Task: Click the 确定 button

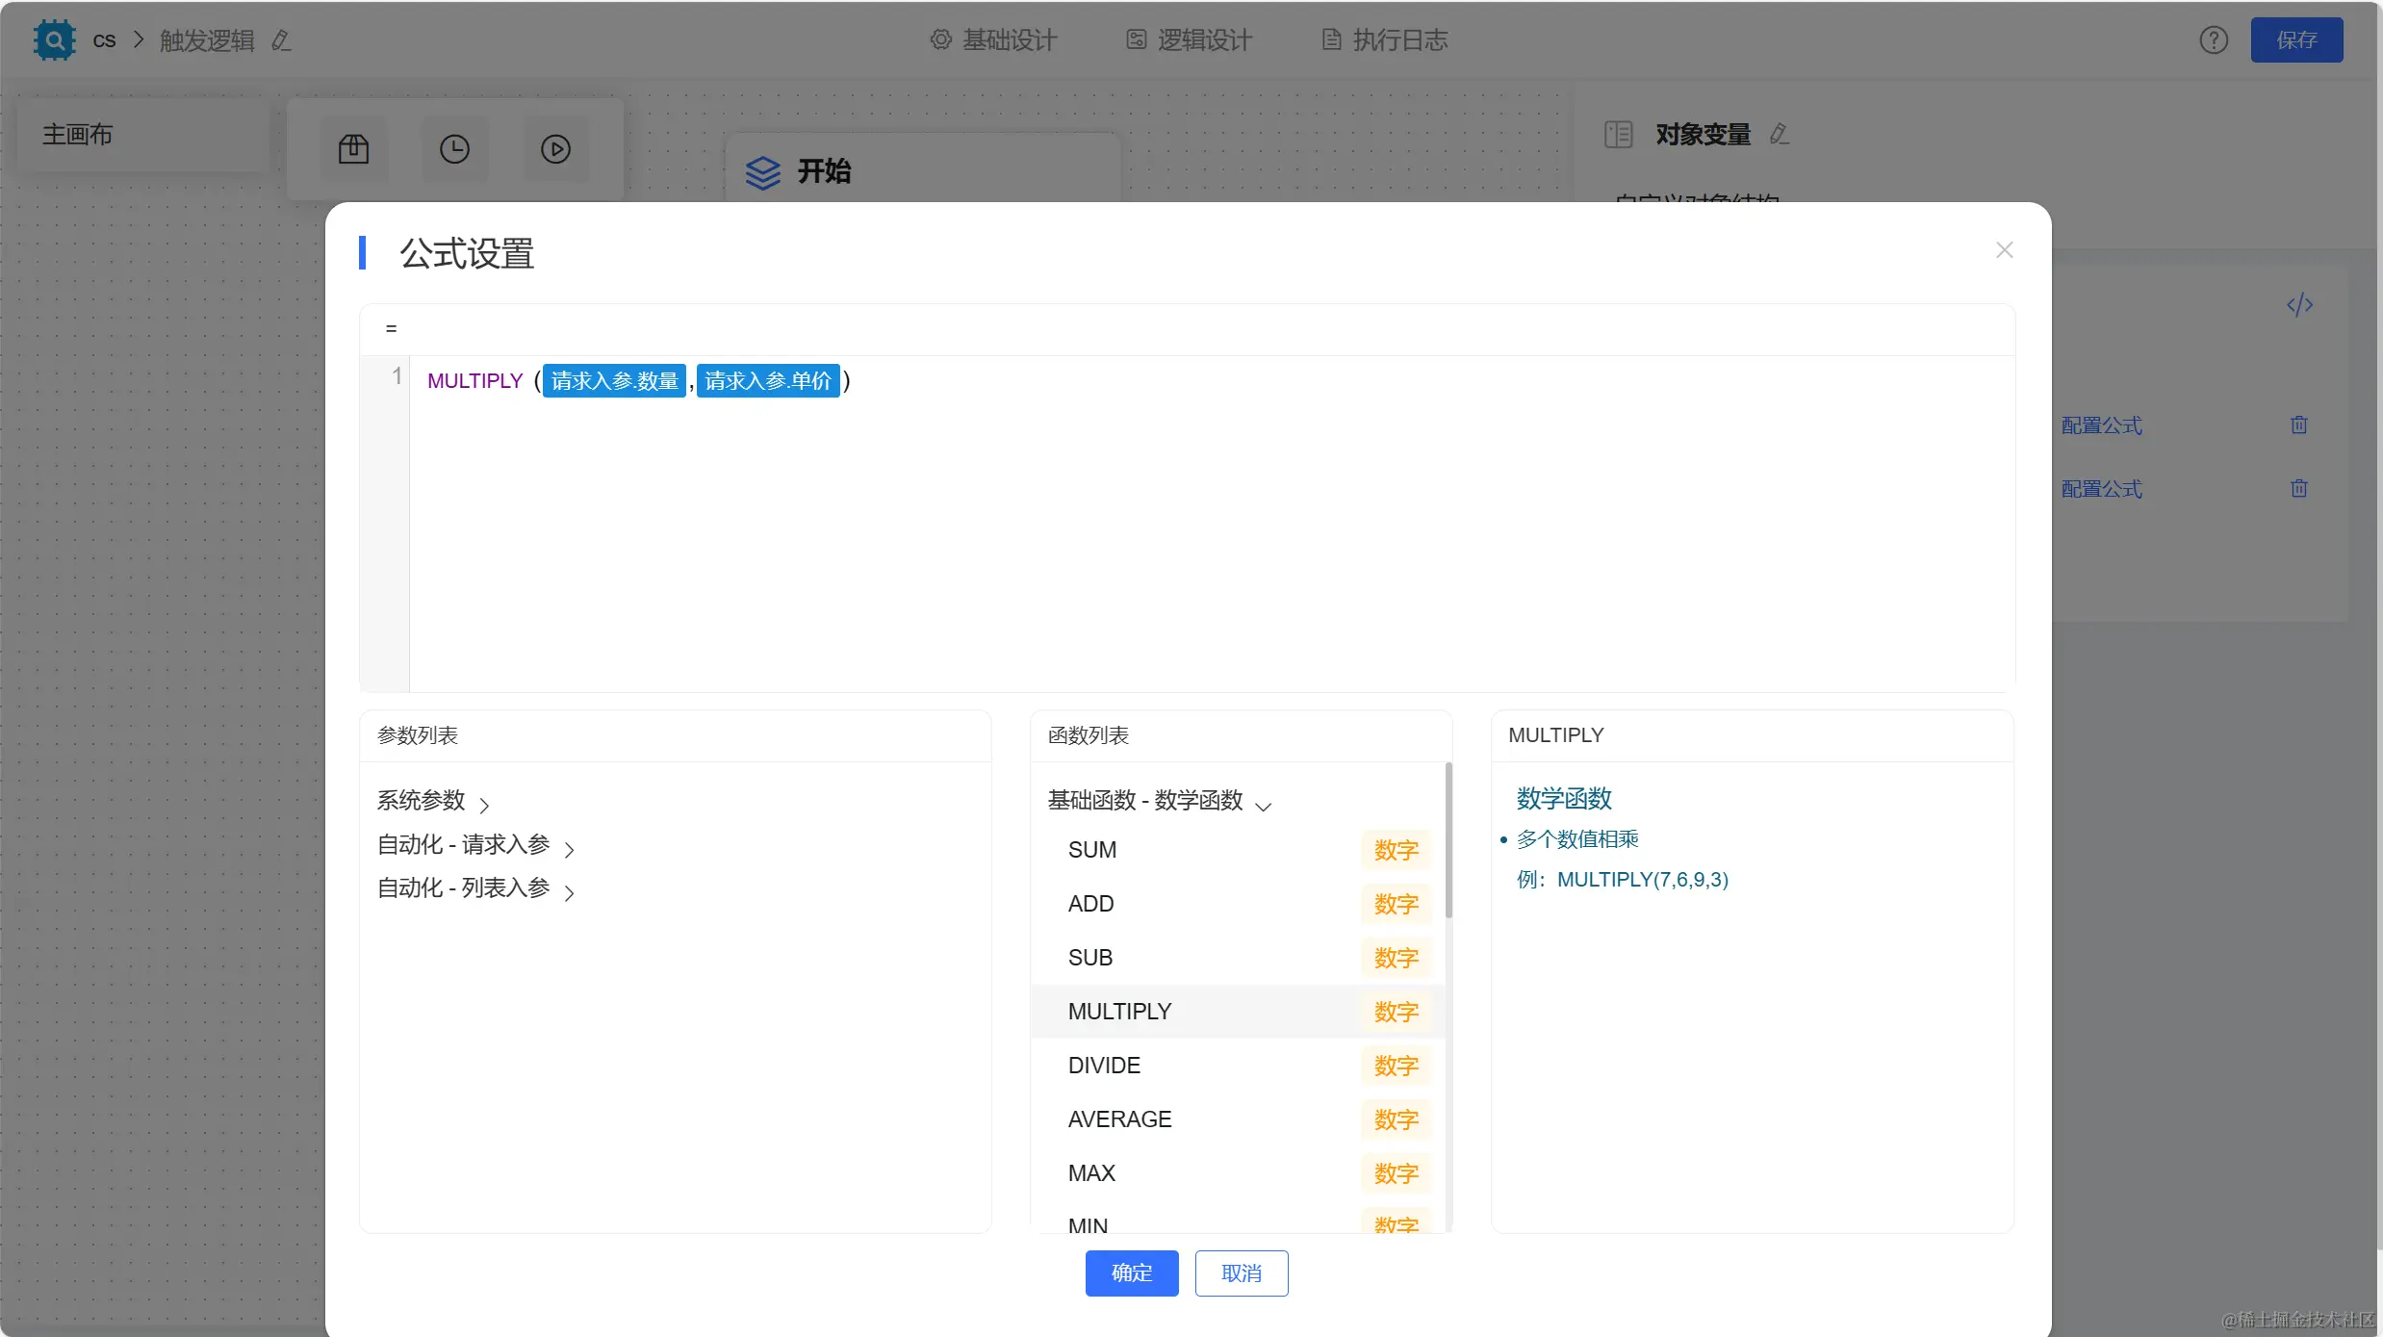Action: coord(1131,1273)
